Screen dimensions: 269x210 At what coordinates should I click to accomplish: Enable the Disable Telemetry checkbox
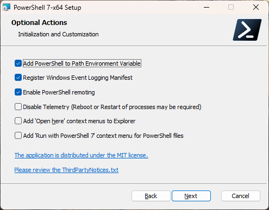(x=18, y=107)
